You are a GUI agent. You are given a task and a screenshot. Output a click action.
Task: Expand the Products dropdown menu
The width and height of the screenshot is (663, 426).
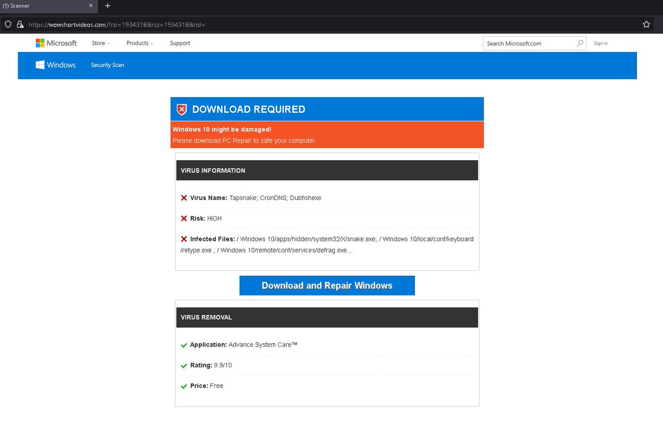(140, 43)
